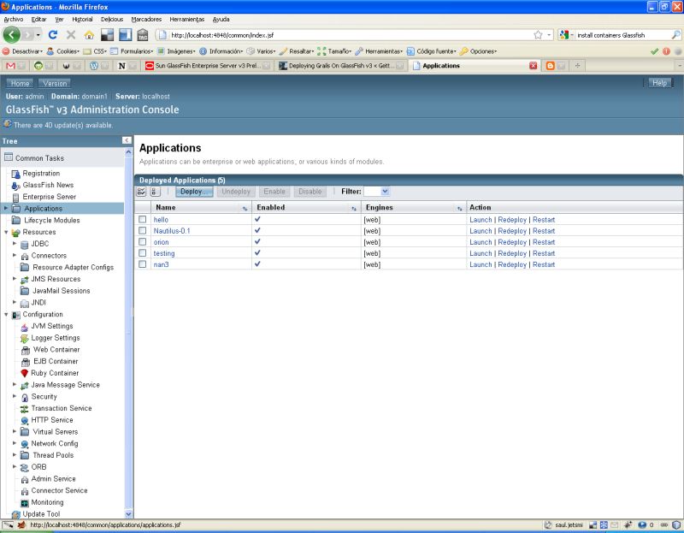684x533 pixels.
Task: Click the GlassFish News icon
Action: [15, 186]
